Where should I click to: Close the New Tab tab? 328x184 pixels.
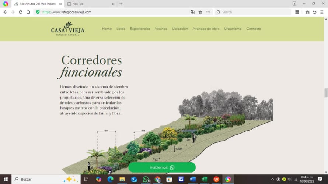(x=113, y=4)
